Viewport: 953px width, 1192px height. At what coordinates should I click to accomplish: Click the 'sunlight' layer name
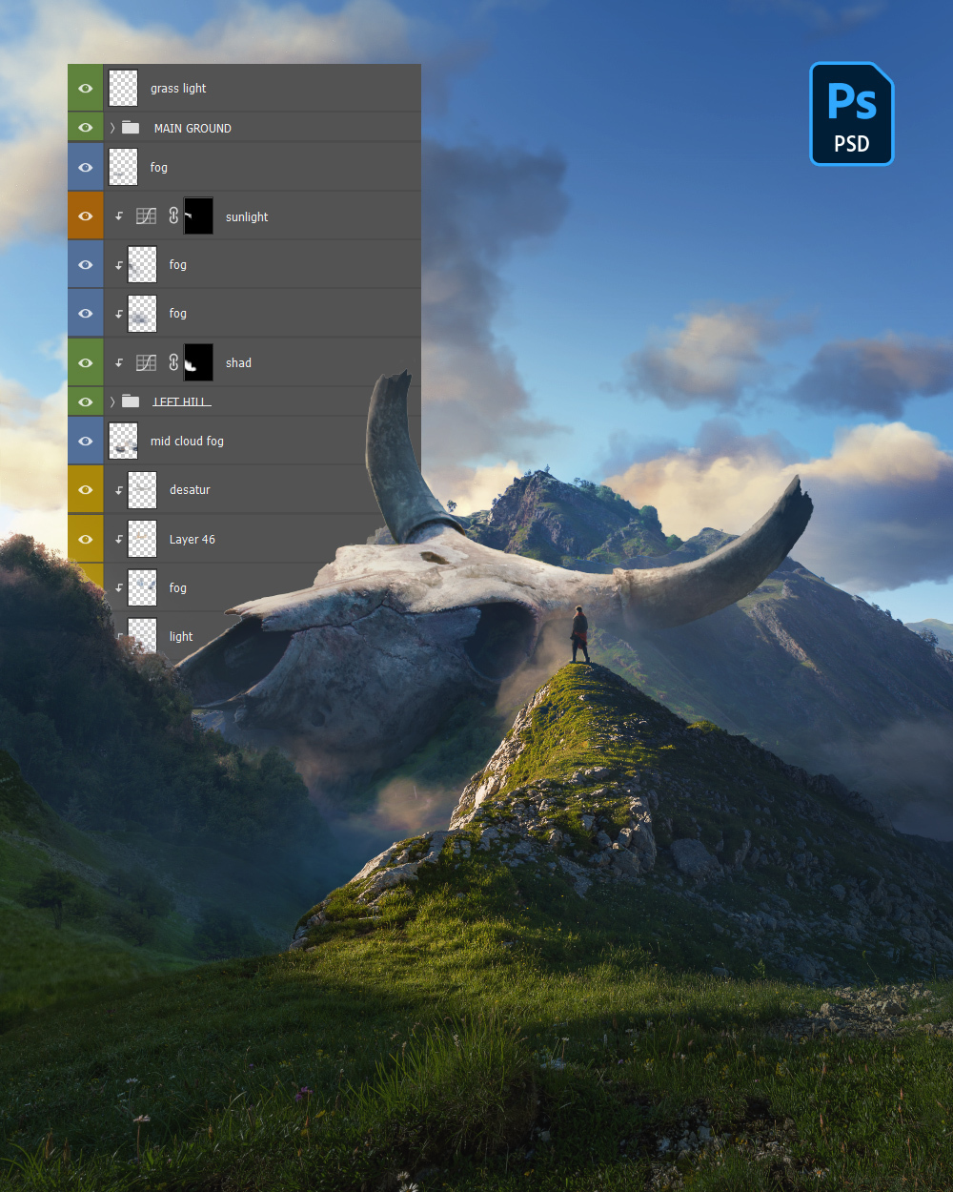pyautogui.click(x=247, y=217)
